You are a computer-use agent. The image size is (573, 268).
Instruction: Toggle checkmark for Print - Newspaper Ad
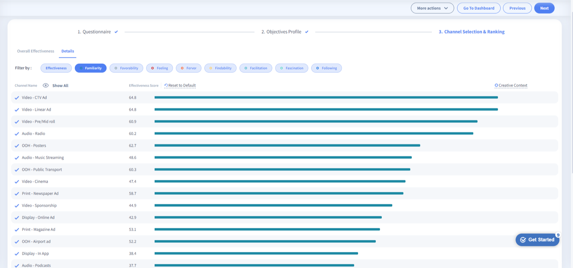tap(17, 194)
